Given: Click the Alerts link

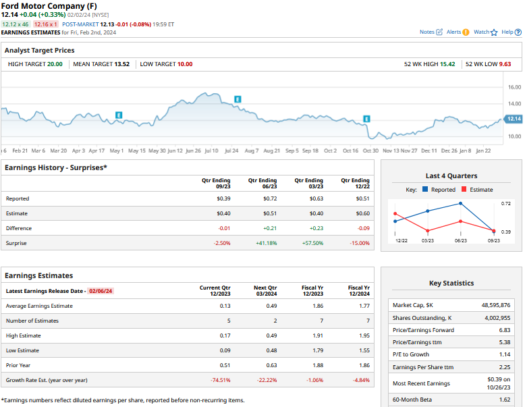Looking at the screenshot, I should click(x=453, y=32).
